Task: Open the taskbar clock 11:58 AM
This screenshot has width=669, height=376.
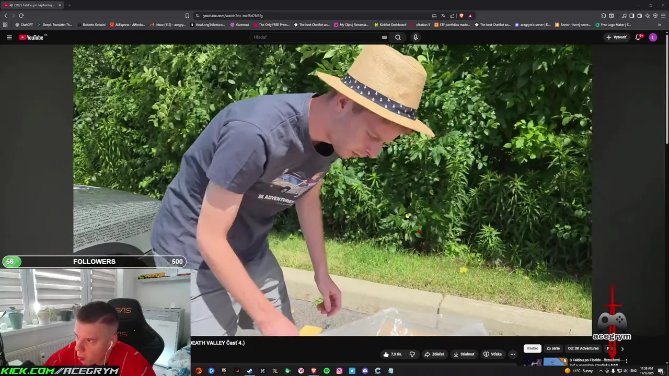Action: pyautogui.click(x=647, y=371)
